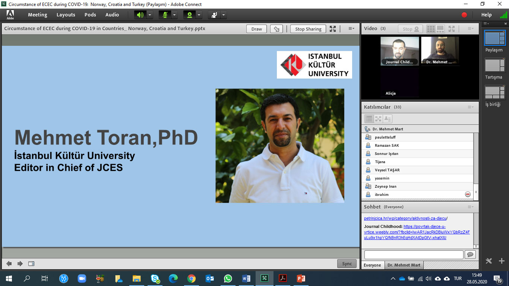Open the Pods menu
The image size is (509, 286).
(x=90, y=15)
